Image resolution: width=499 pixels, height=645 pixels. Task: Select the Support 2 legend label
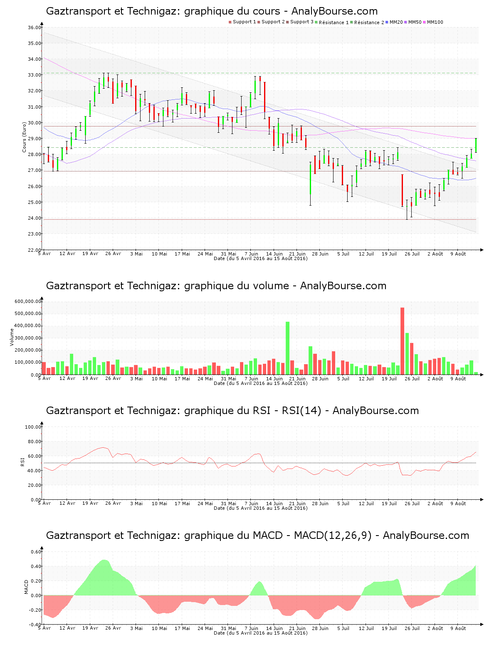273,22
